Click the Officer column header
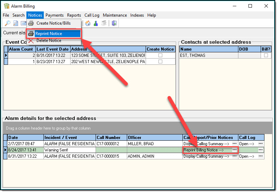Screen dimensions: 278x193 click(x=154, y=138)
